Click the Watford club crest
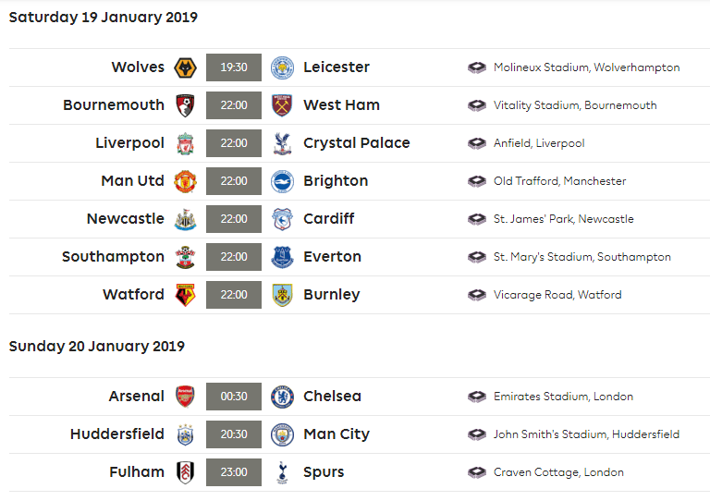Viewport: 710px width, 501px height. pyautogui.click(x=185, y=295)
